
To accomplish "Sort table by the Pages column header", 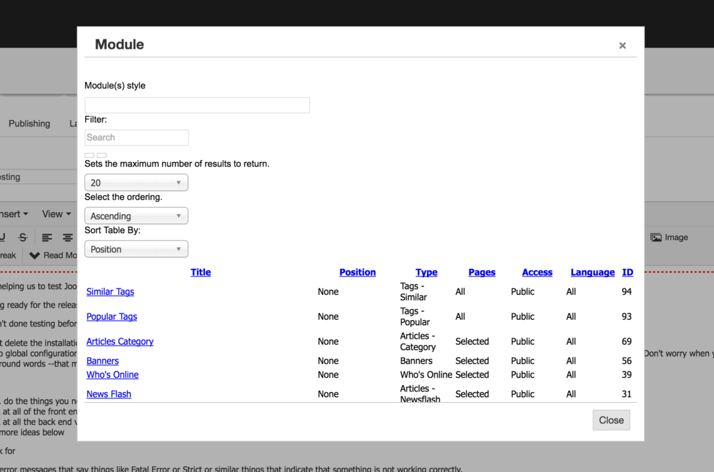I will tap(482, 273).
